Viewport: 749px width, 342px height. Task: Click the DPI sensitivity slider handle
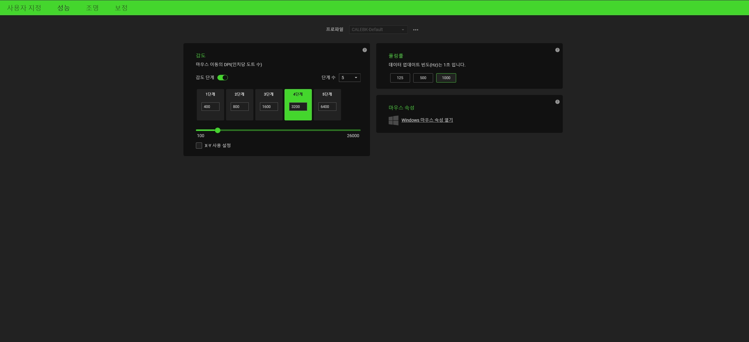[218, 130]
